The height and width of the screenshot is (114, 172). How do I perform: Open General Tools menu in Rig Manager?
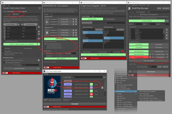(142, 5)
